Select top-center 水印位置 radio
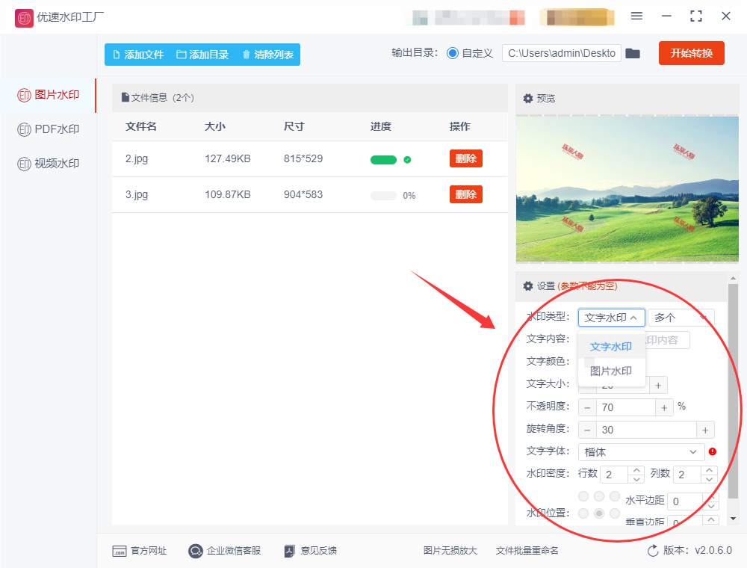This screenshot has width=747, height=568. [599, 496]
